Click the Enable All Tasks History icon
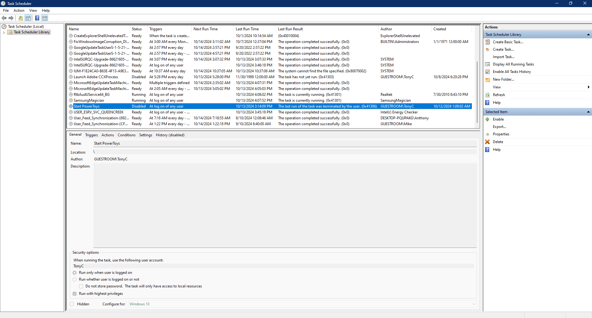This screenshot has height=318, width=592. point(488,72)
